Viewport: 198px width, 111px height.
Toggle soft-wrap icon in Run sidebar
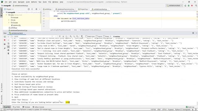[x=8, y=43]
